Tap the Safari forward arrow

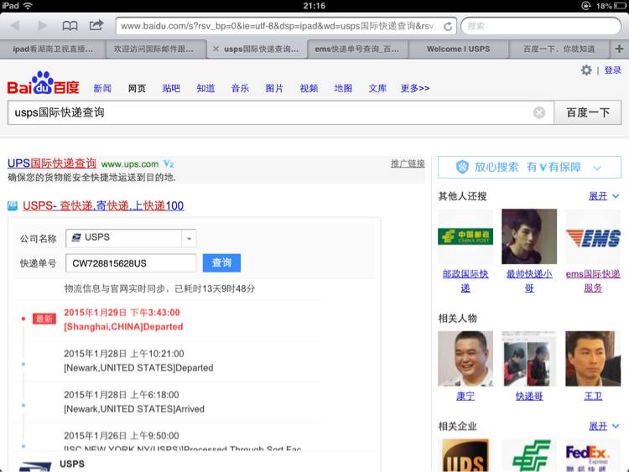[42, 26]
